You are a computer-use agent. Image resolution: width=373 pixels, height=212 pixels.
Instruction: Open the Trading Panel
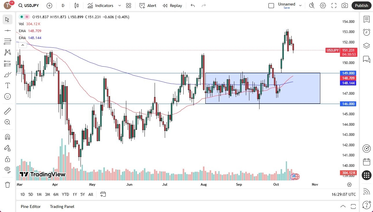pyautogui.click(x=62, y=206)
